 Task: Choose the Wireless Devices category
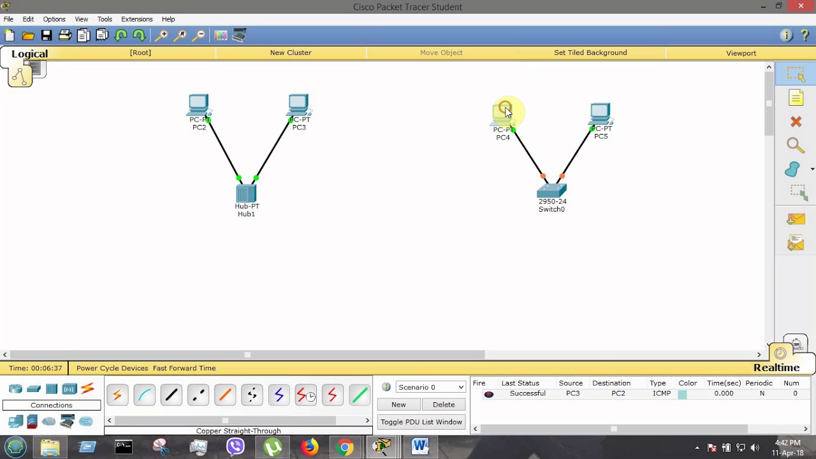[x=69, y=389]
